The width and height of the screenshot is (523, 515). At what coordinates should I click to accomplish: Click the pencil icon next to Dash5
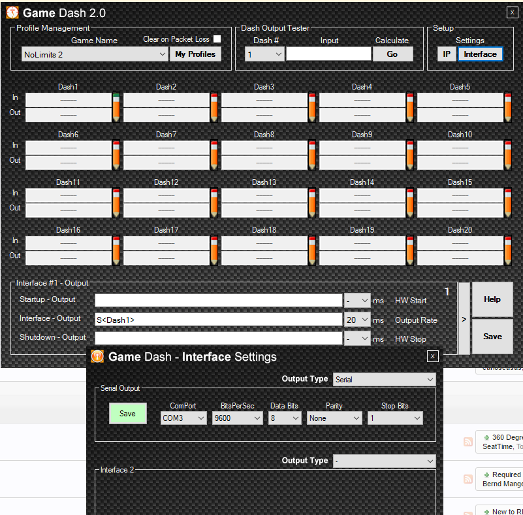[508, 107]
